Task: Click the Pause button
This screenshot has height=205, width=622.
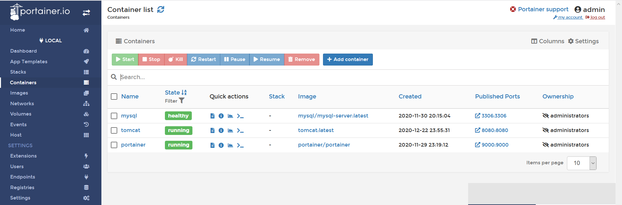Action: pyautogui.click(x=235, y=59)
